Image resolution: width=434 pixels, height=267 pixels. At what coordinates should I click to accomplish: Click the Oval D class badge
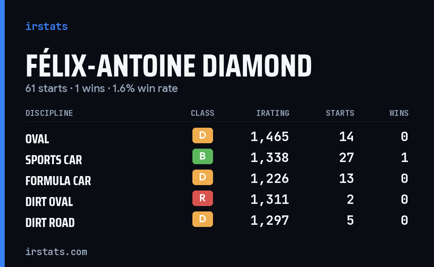pyautogui.click(x=203, y=136)
